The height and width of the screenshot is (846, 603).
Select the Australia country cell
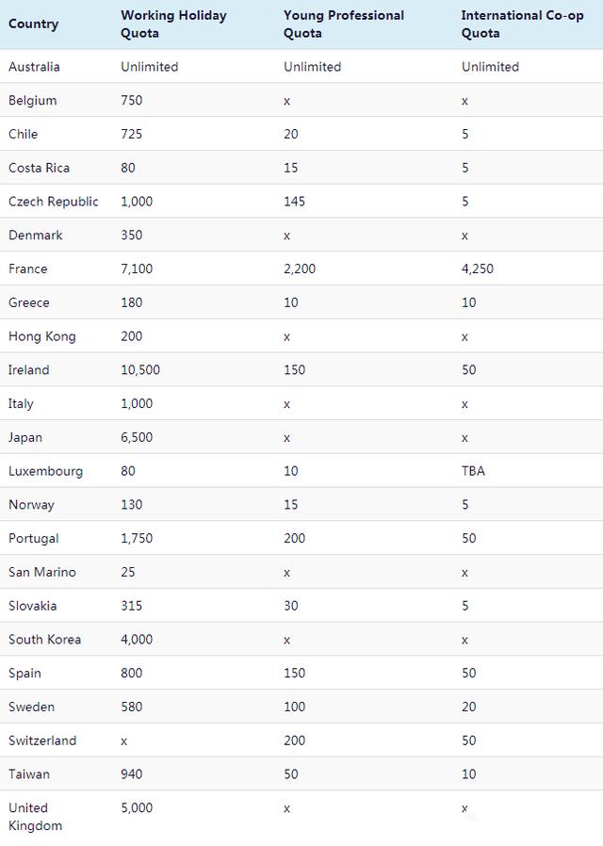point(34,67)
